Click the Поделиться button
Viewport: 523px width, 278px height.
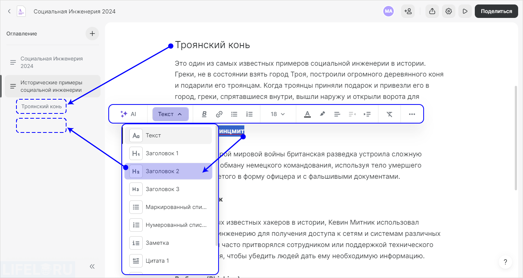(496, 11)
